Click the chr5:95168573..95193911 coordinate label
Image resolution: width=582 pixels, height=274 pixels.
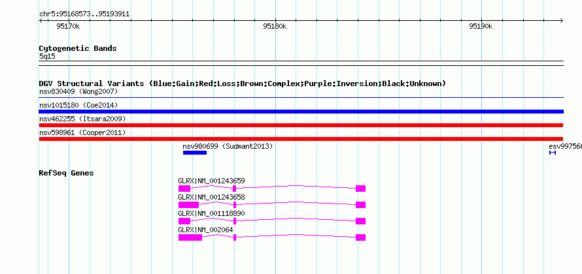point(84,14)
